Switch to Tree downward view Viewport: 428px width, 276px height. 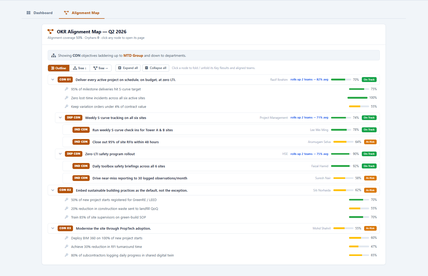click(80, 68)
